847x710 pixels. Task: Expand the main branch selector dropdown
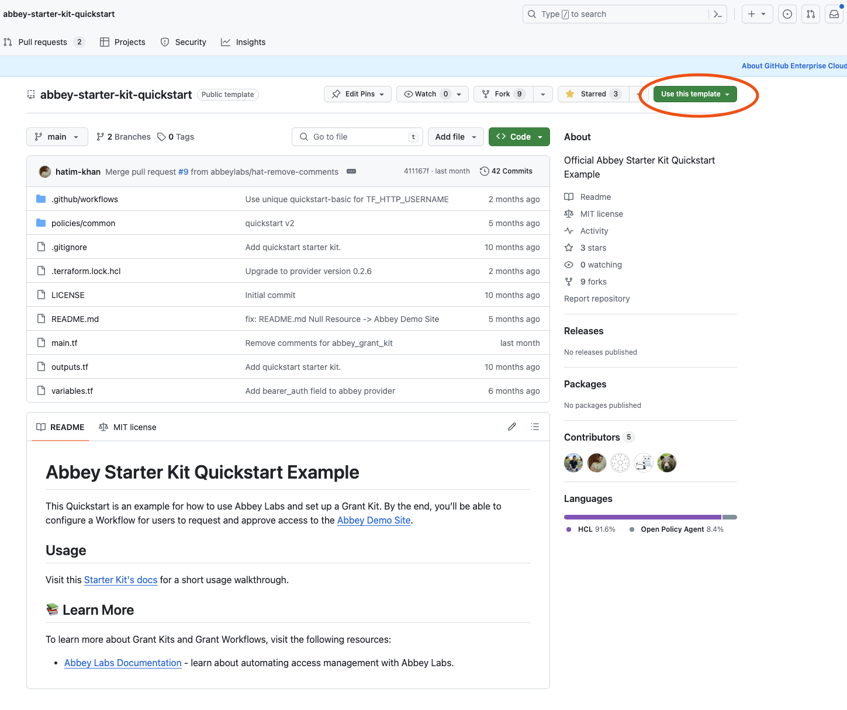[x=57, y=137]
